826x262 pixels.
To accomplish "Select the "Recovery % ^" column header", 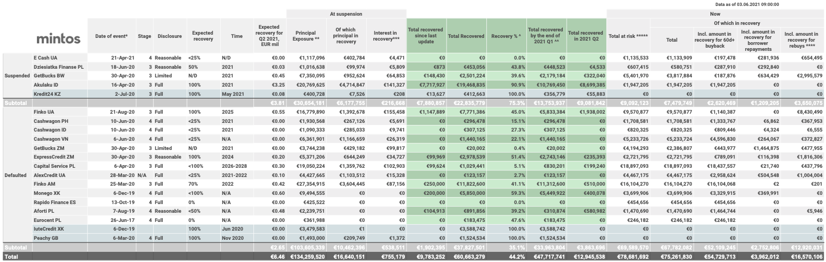I will [x=506, y=36].
